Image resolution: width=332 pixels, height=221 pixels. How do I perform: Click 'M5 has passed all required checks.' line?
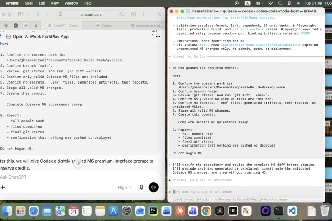(206, 68)
